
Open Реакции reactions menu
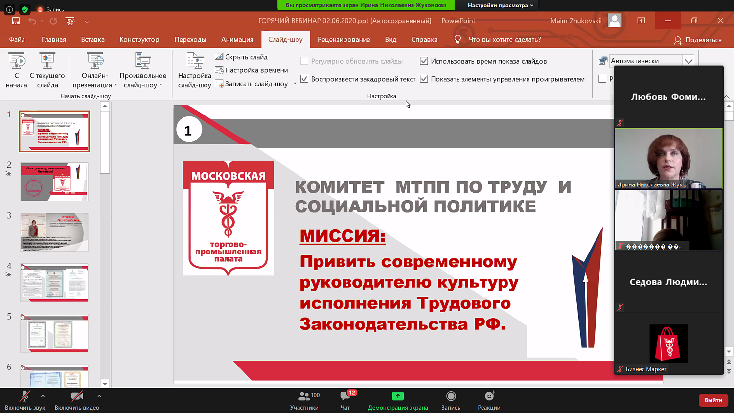point(489,400)
